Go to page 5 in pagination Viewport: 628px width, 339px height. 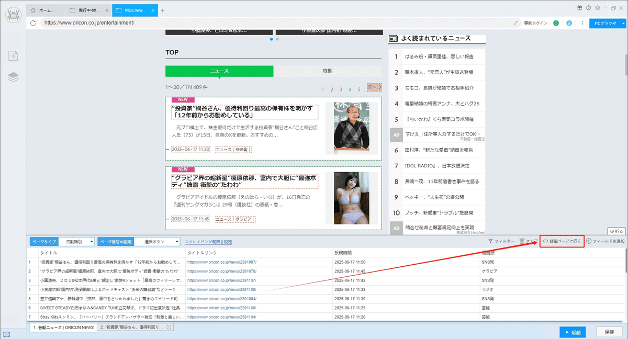click(x=358, y=89)
